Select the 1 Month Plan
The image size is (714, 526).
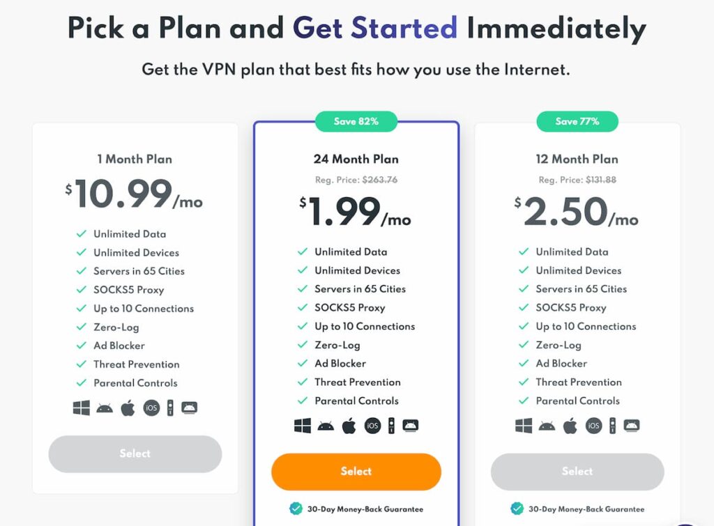point(135,454)
